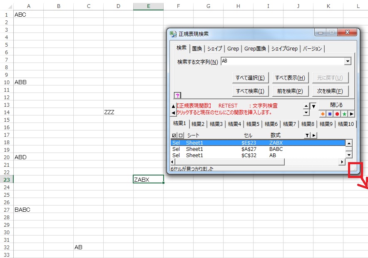Viewport: 368px width, 258px height.
Task: Click the すべて検索(I) button
Action: (249, 91)
